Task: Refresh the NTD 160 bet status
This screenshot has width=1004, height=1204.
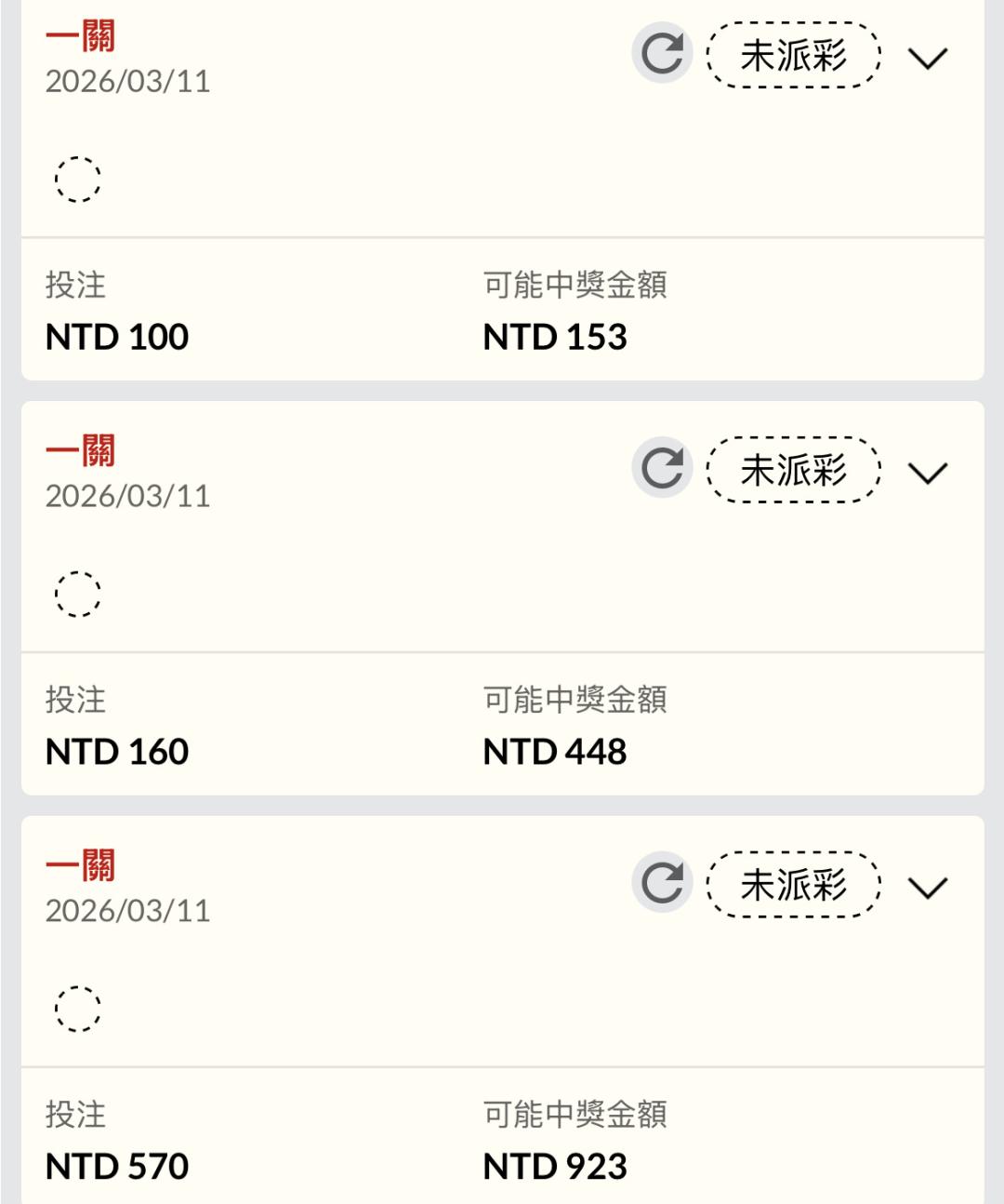Action: tap(662, 467)
